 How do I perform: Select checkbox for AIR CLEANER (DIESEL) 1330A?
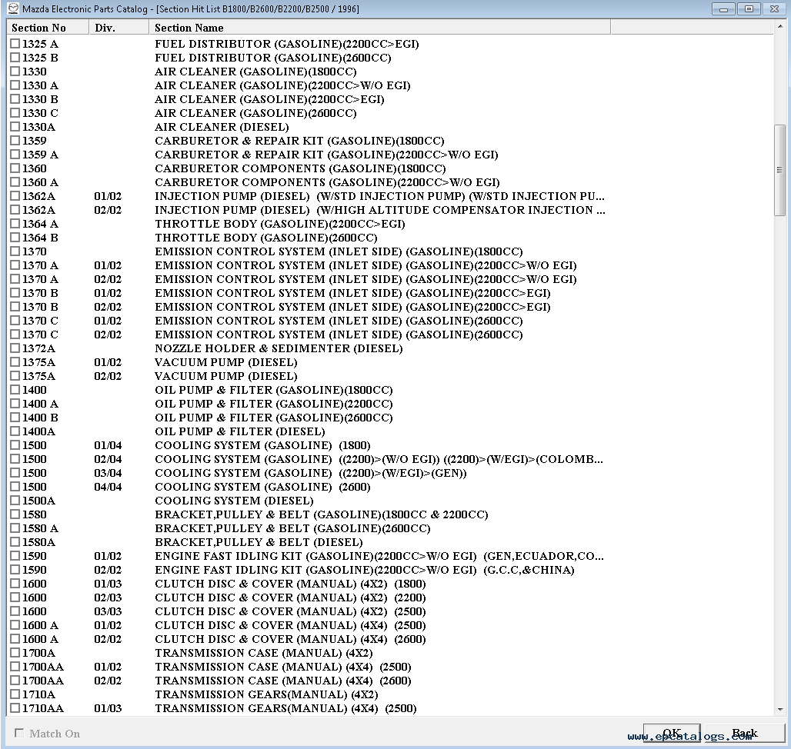14,127
